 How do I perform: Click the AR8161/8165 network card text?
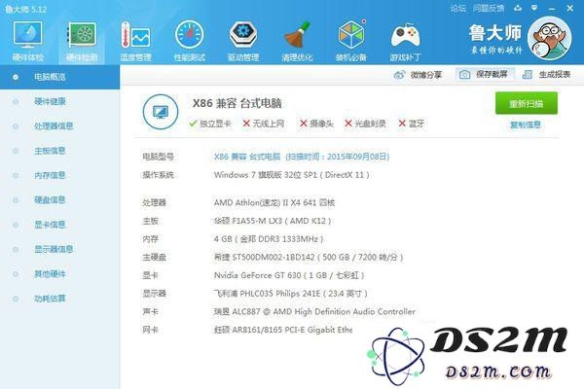point(283,330)
